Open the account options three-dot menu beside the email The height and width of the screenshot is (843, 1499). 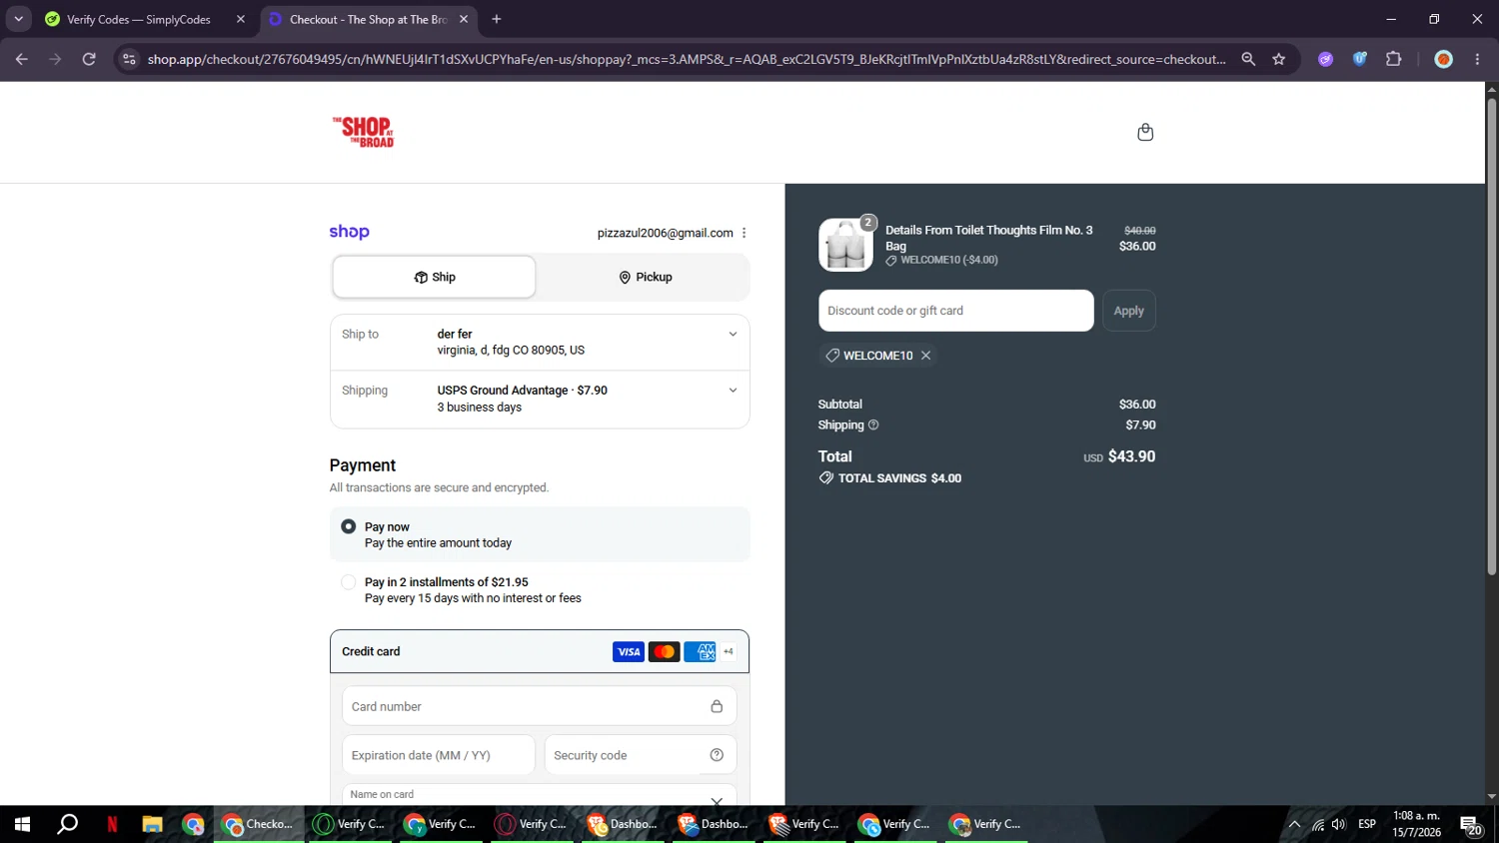click(744, 233)
